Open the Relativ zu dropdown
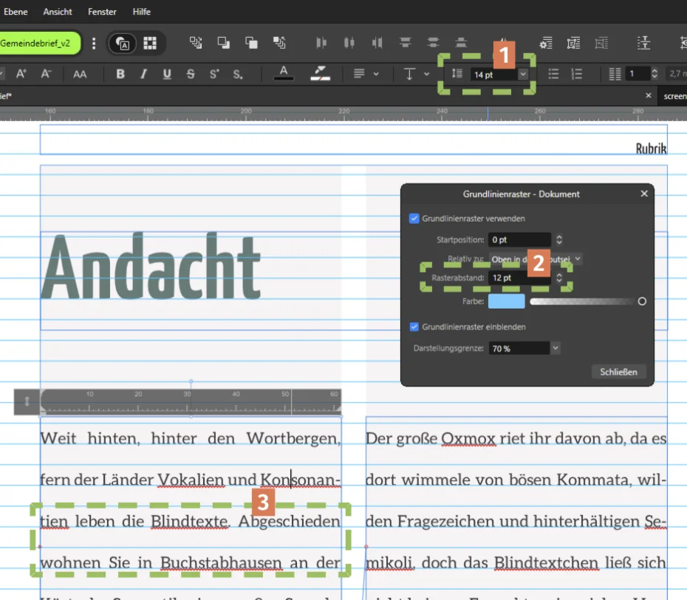 (x=536, y=259)
